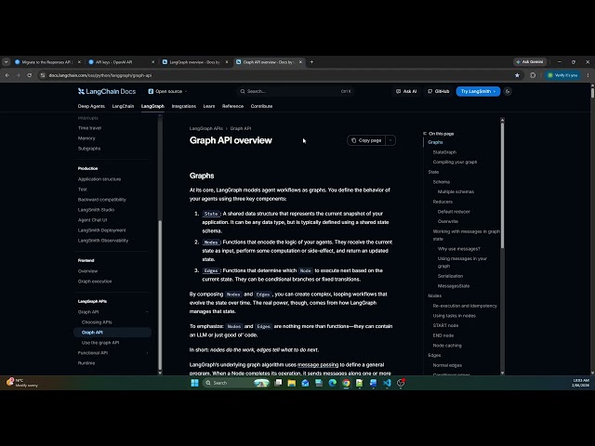Jump to StateGraph in On this page
This screenshot has height=446, width=595.
(444, 152)
